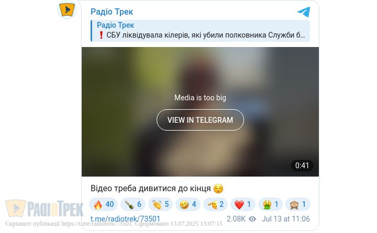Click the red exclamation mark in quote

point(101,35)
